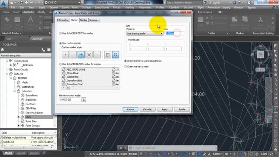
Task: Toggle the circle superimposed marker shape
Action: pyautogui.click(x=116, y=55)
